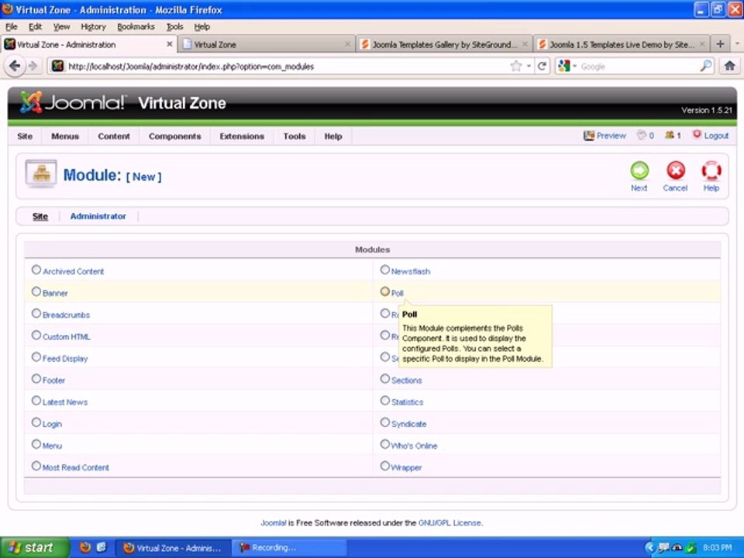Bookmark page with the star icon
744x558 pixels.
point(516,66)
